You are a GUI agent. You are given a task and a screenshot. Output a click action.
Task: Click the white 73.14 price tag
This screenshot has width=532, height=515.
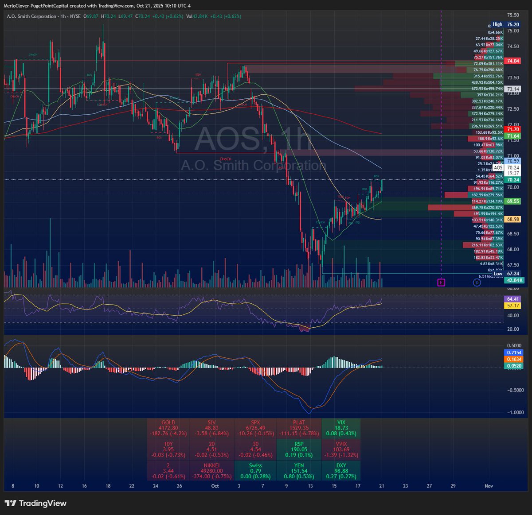(x=513, y=89)
